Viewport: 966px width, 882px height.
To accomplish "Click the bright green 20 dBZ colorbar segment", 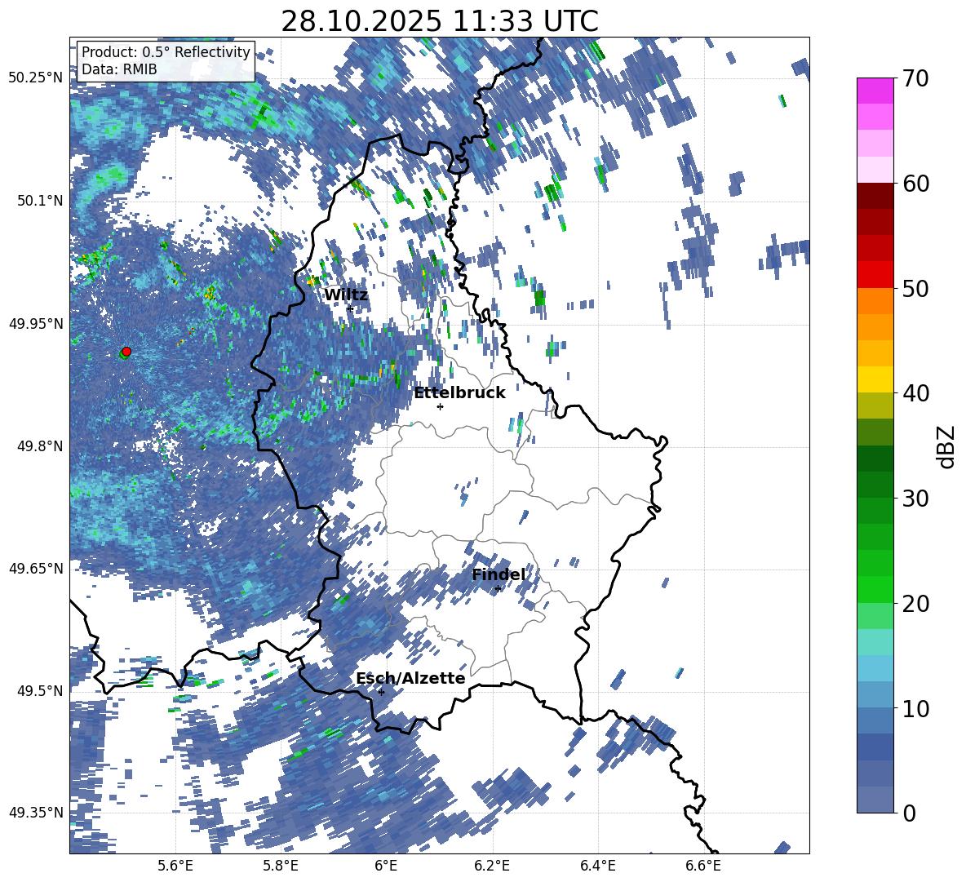I will tap(875, 590).
